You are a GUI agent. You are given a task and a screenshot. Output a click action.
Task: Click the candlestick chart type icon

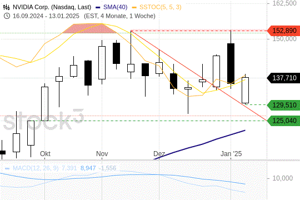(x=6, y=7)
